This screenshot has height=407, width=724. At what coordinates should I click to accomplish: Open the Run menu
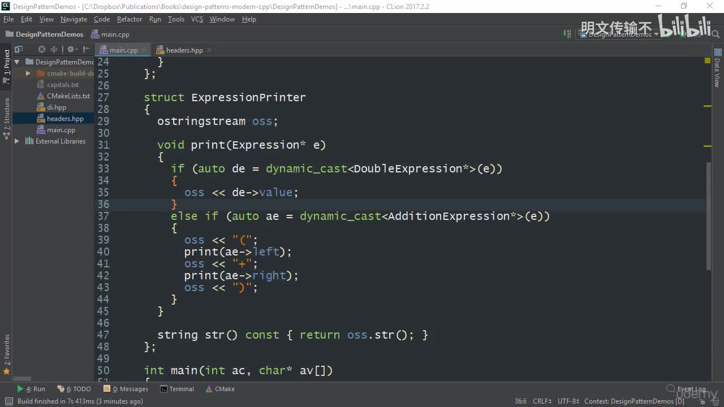[x=155, y=19]
